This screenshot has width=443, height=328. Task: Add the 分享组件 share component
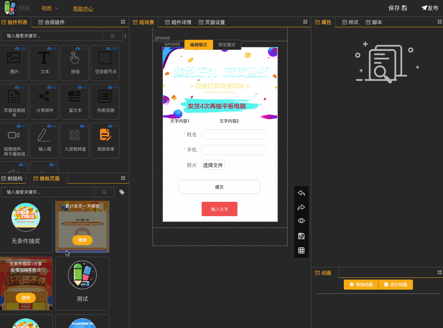point(44,101)
